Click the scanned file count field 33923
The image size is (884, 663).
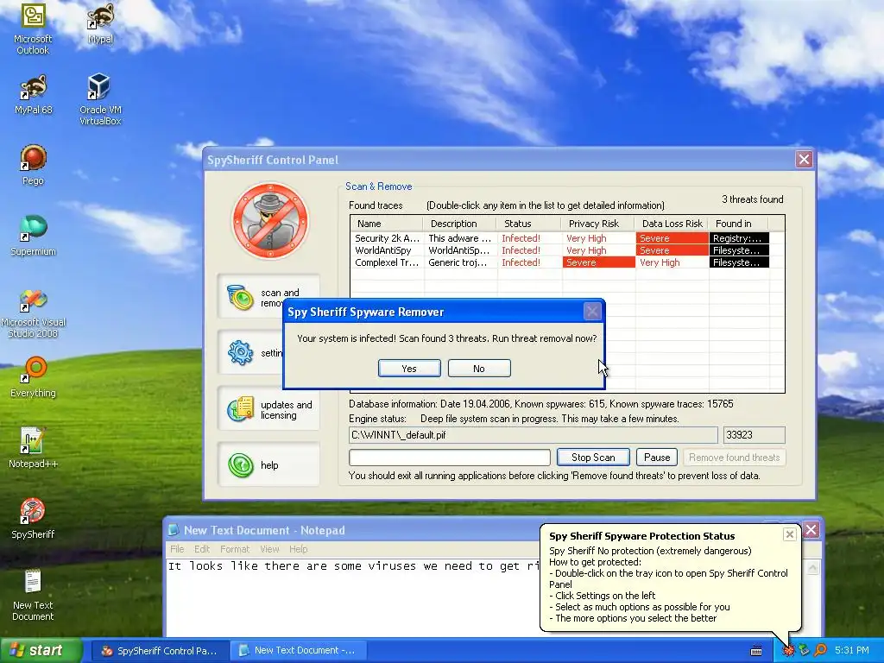point(755,435)
